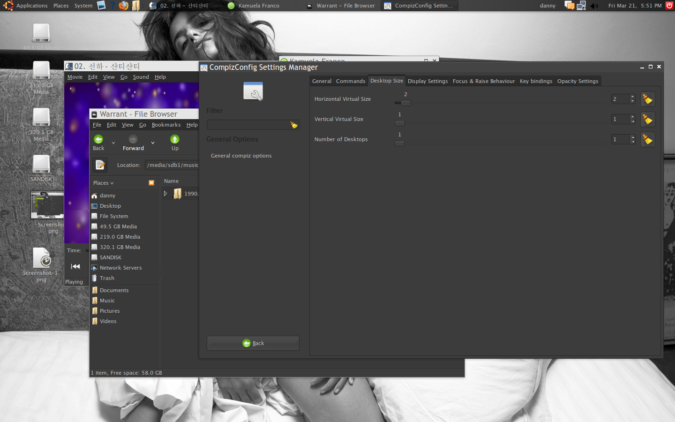Clear the Filter field using broom icon
This screenshot has height=422, width=675.
pos(294,125)
